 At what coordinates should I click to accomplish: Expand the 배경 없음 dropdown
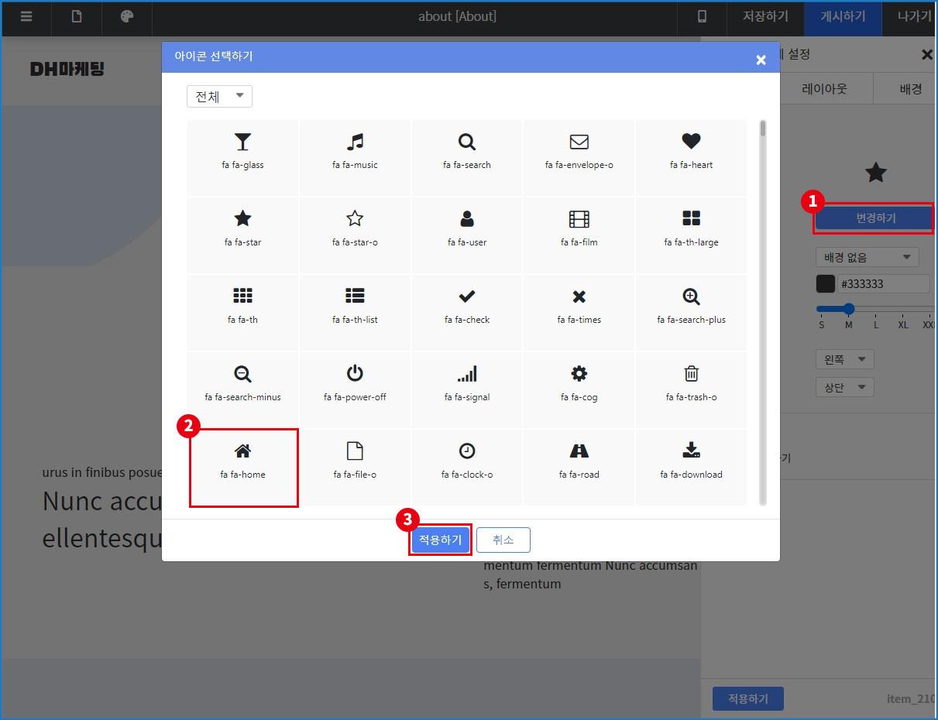pos(867,257)
